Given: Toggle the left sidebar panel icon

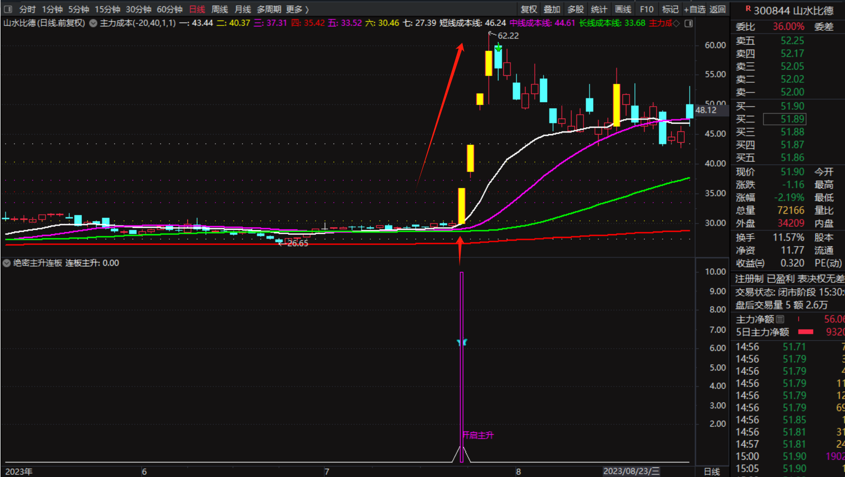Looking at the screenshot, I should point(8,9).
